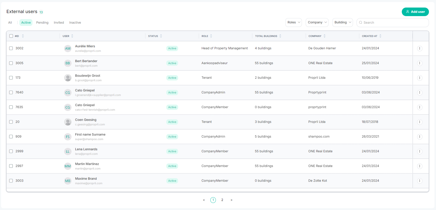Click the BB avatar of Bert Bertander
The image size is (436, 210).
coord(68,63)
